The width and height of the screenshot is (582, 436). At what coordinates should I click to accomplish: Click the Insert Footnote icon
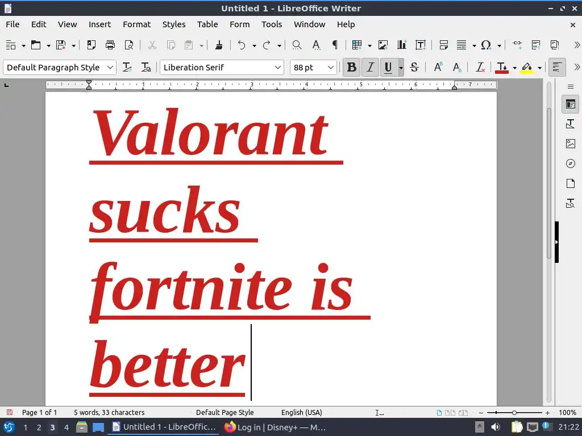click(x=536, y=45)
